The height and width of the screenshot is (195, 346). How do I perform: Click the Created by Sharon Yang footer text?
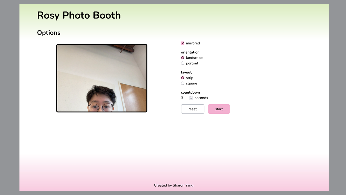(173, 185)
